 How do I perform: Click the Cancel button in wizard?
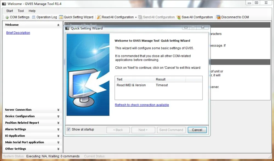click(197, 130)
